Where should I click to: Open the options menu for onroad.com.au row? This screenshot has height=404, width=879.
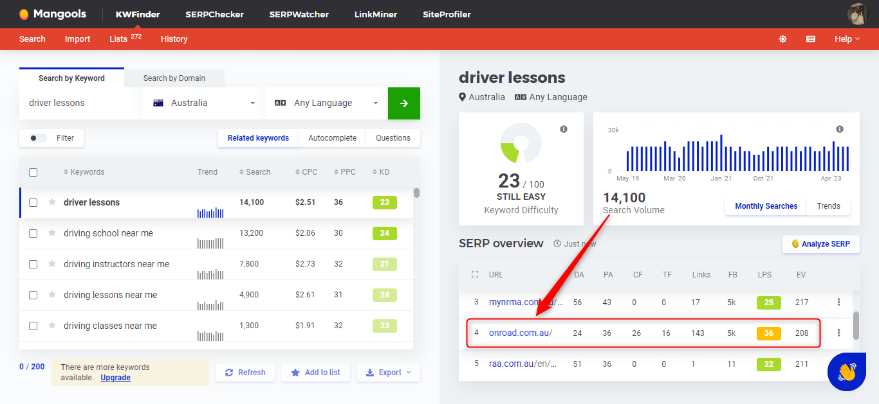tap(838, 333)
